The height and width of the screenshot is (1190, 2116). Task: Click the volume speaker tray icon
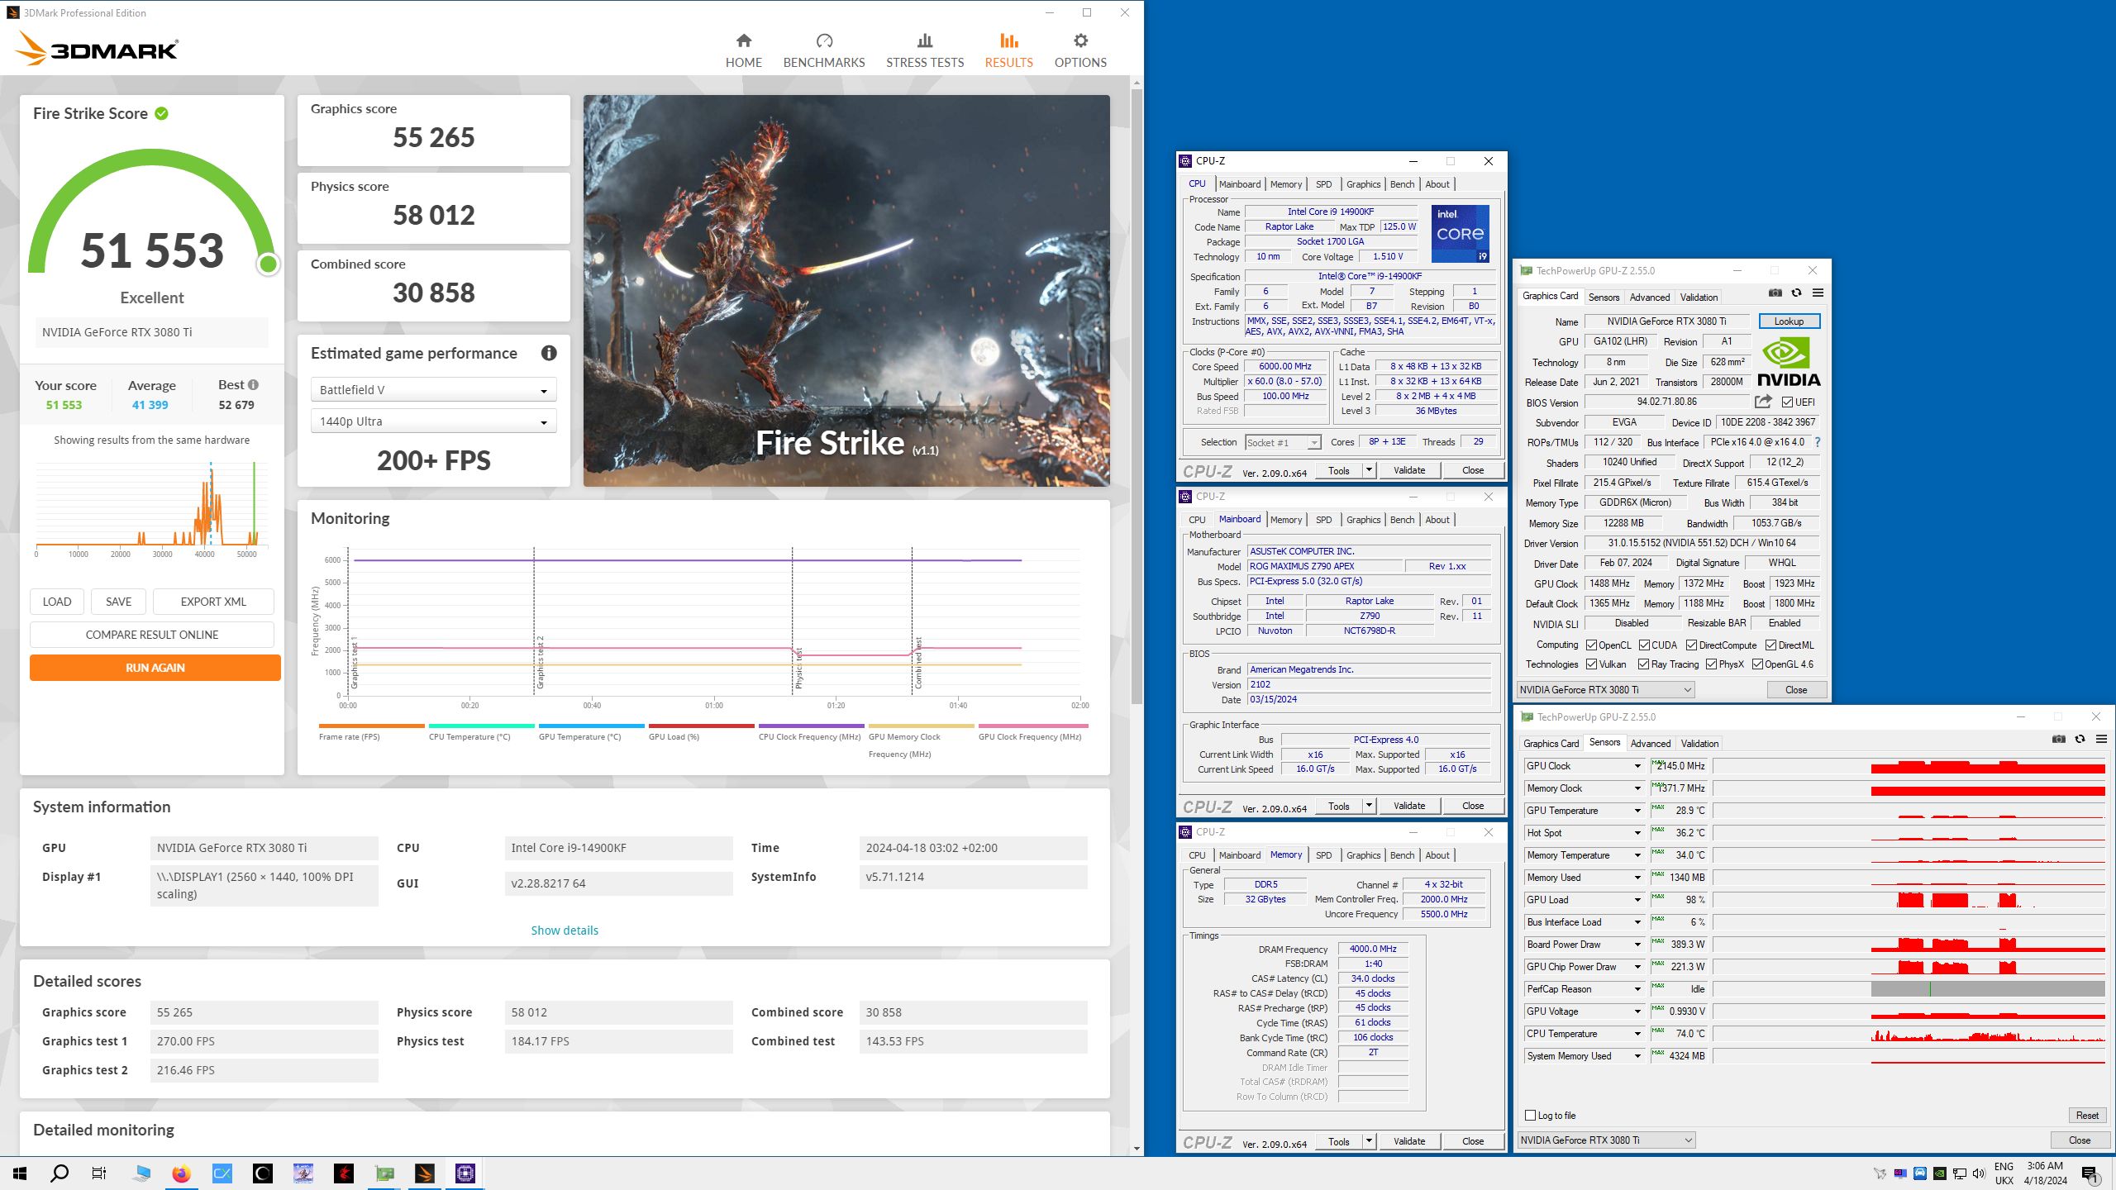click(x=1979, y=1173)
